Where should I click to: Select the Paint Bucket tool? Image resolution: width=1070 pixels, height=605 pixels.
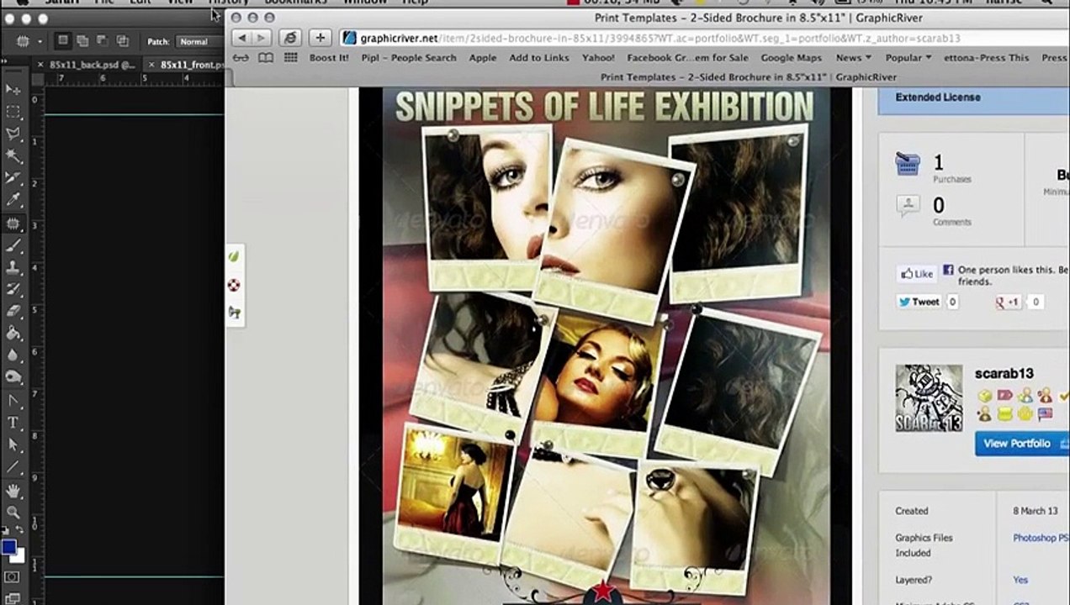point(13,334)
